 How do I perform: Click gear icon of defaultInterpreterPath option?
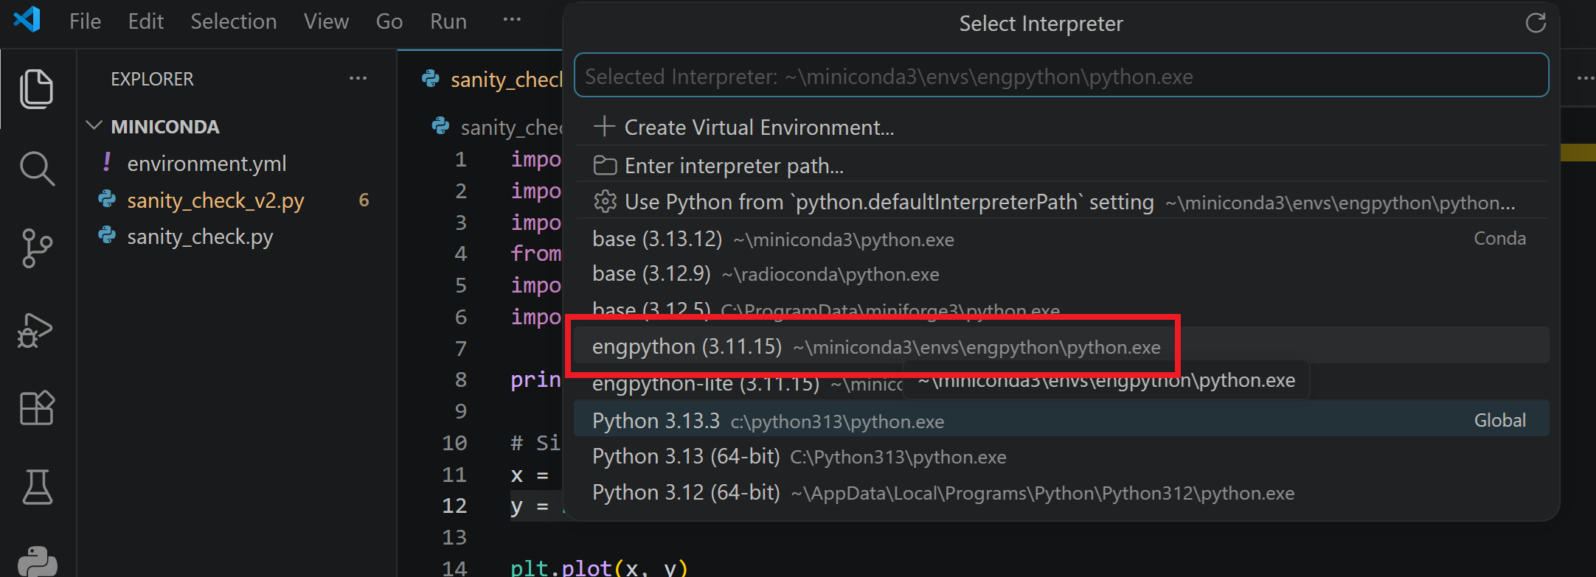click(x=605, y=201)
